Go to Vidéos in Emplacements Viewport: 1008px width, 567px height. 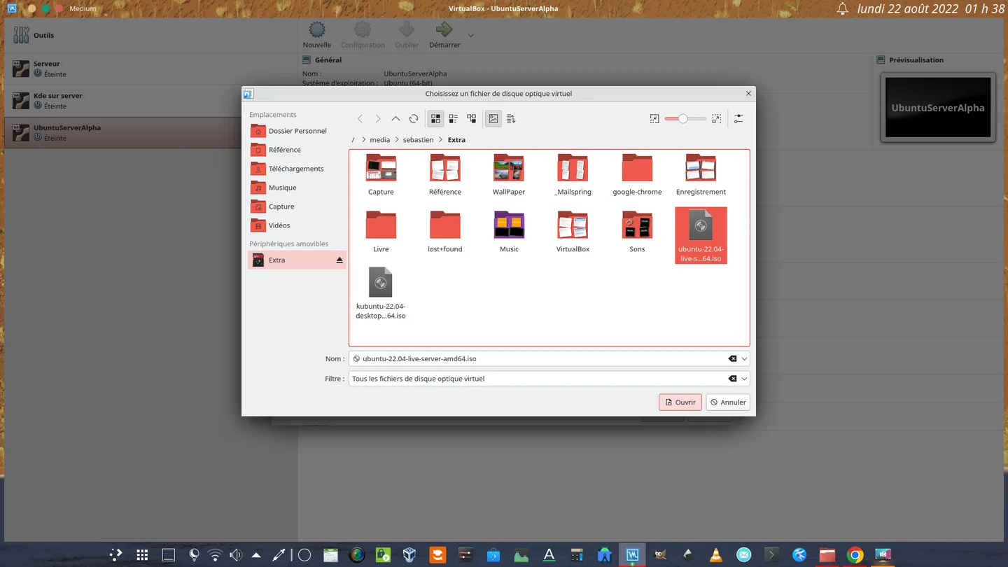click(297, 225)
